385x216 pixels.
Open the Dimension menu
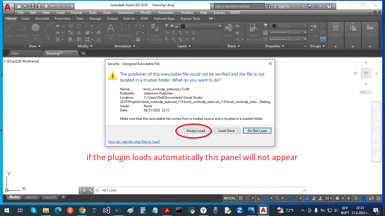tap(126, 13)
